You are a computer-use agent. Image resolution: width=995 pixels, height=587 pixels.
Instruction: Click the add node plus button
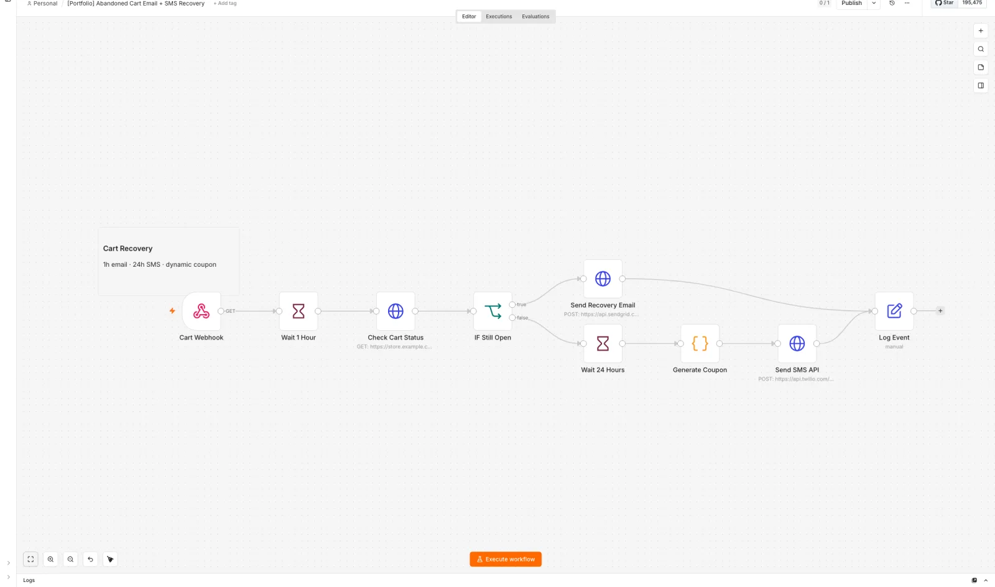click(981, 30)
